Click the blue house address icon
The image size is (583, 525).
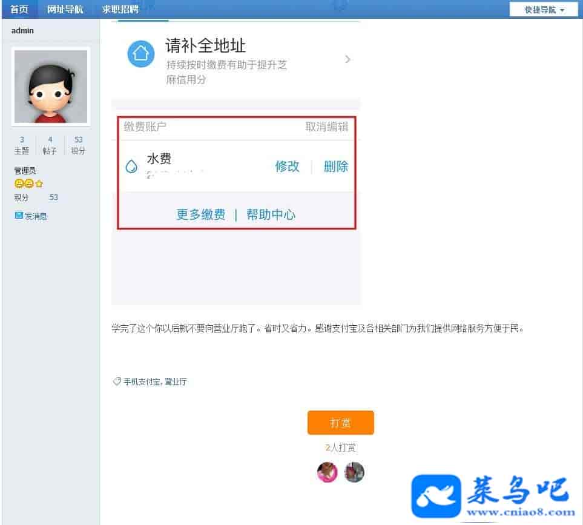141,54
